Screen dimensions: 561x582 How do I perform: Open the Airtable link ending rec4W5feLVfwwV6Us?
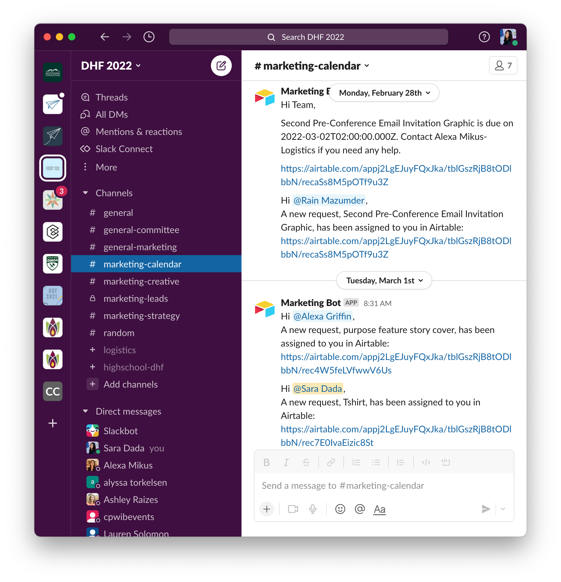(x=396, y=363)
